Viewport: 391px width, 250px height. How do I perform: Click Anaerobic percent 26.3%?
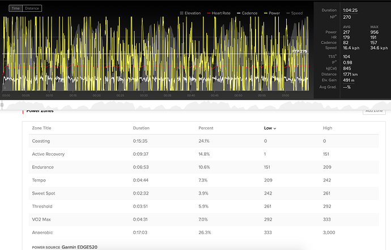click(x=205, y=232)
